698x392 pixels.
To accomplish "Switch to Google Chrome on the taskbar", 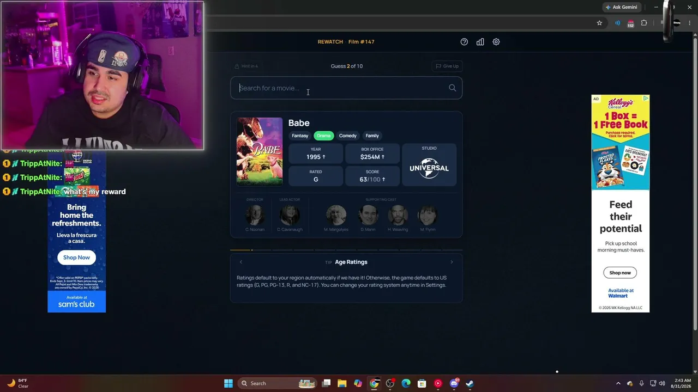I will (374, 383).
